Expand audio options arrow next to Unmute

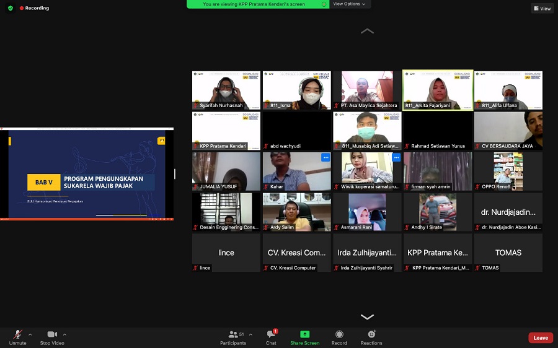click(30, 334)
